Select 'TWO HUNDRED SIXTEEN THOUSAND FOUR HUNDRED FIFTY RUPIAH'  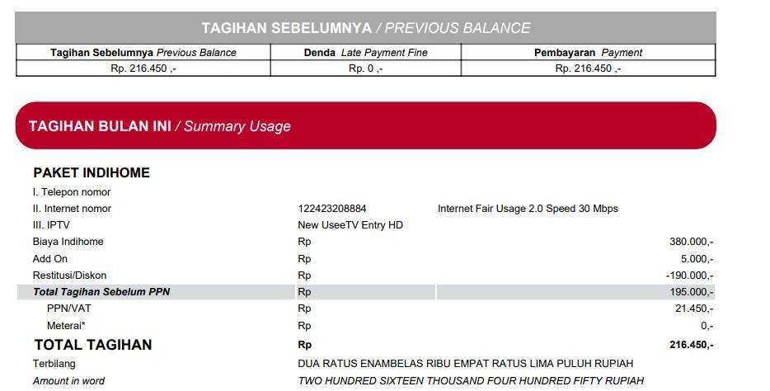(x=471, y=380)
